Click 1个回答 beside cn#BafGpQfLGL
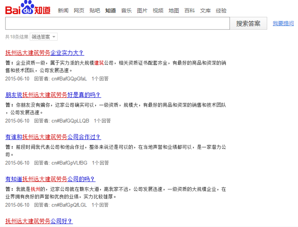The width and height of the screenshot is (298, 227). [x=100, y=205]
